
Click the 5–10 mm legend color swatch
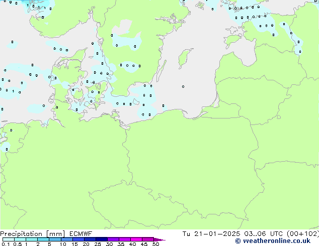coord(55,239)
